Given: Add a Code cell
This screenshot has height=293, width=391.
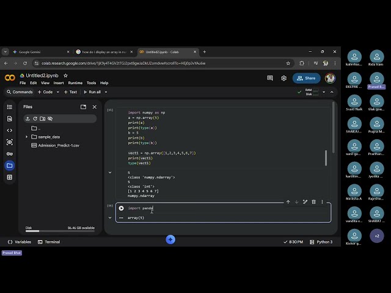Looking at the screenshot, I should pyautogui.click(x=45, y=92).
